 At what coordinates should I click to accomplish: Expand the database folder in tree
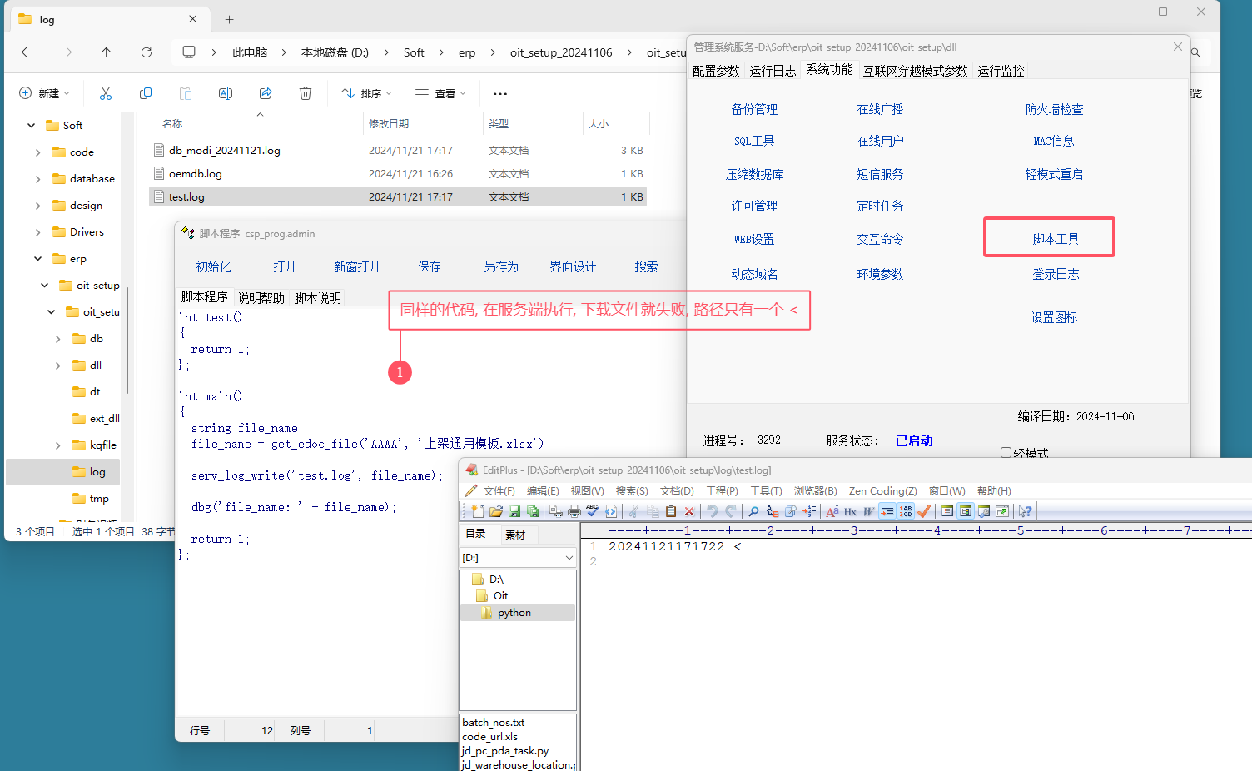point(38,179)
